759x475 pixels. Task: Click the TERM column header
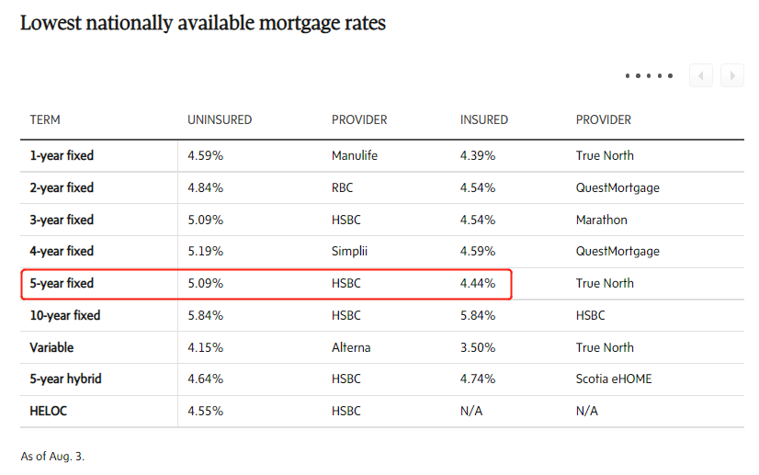(x=45, y=119)
